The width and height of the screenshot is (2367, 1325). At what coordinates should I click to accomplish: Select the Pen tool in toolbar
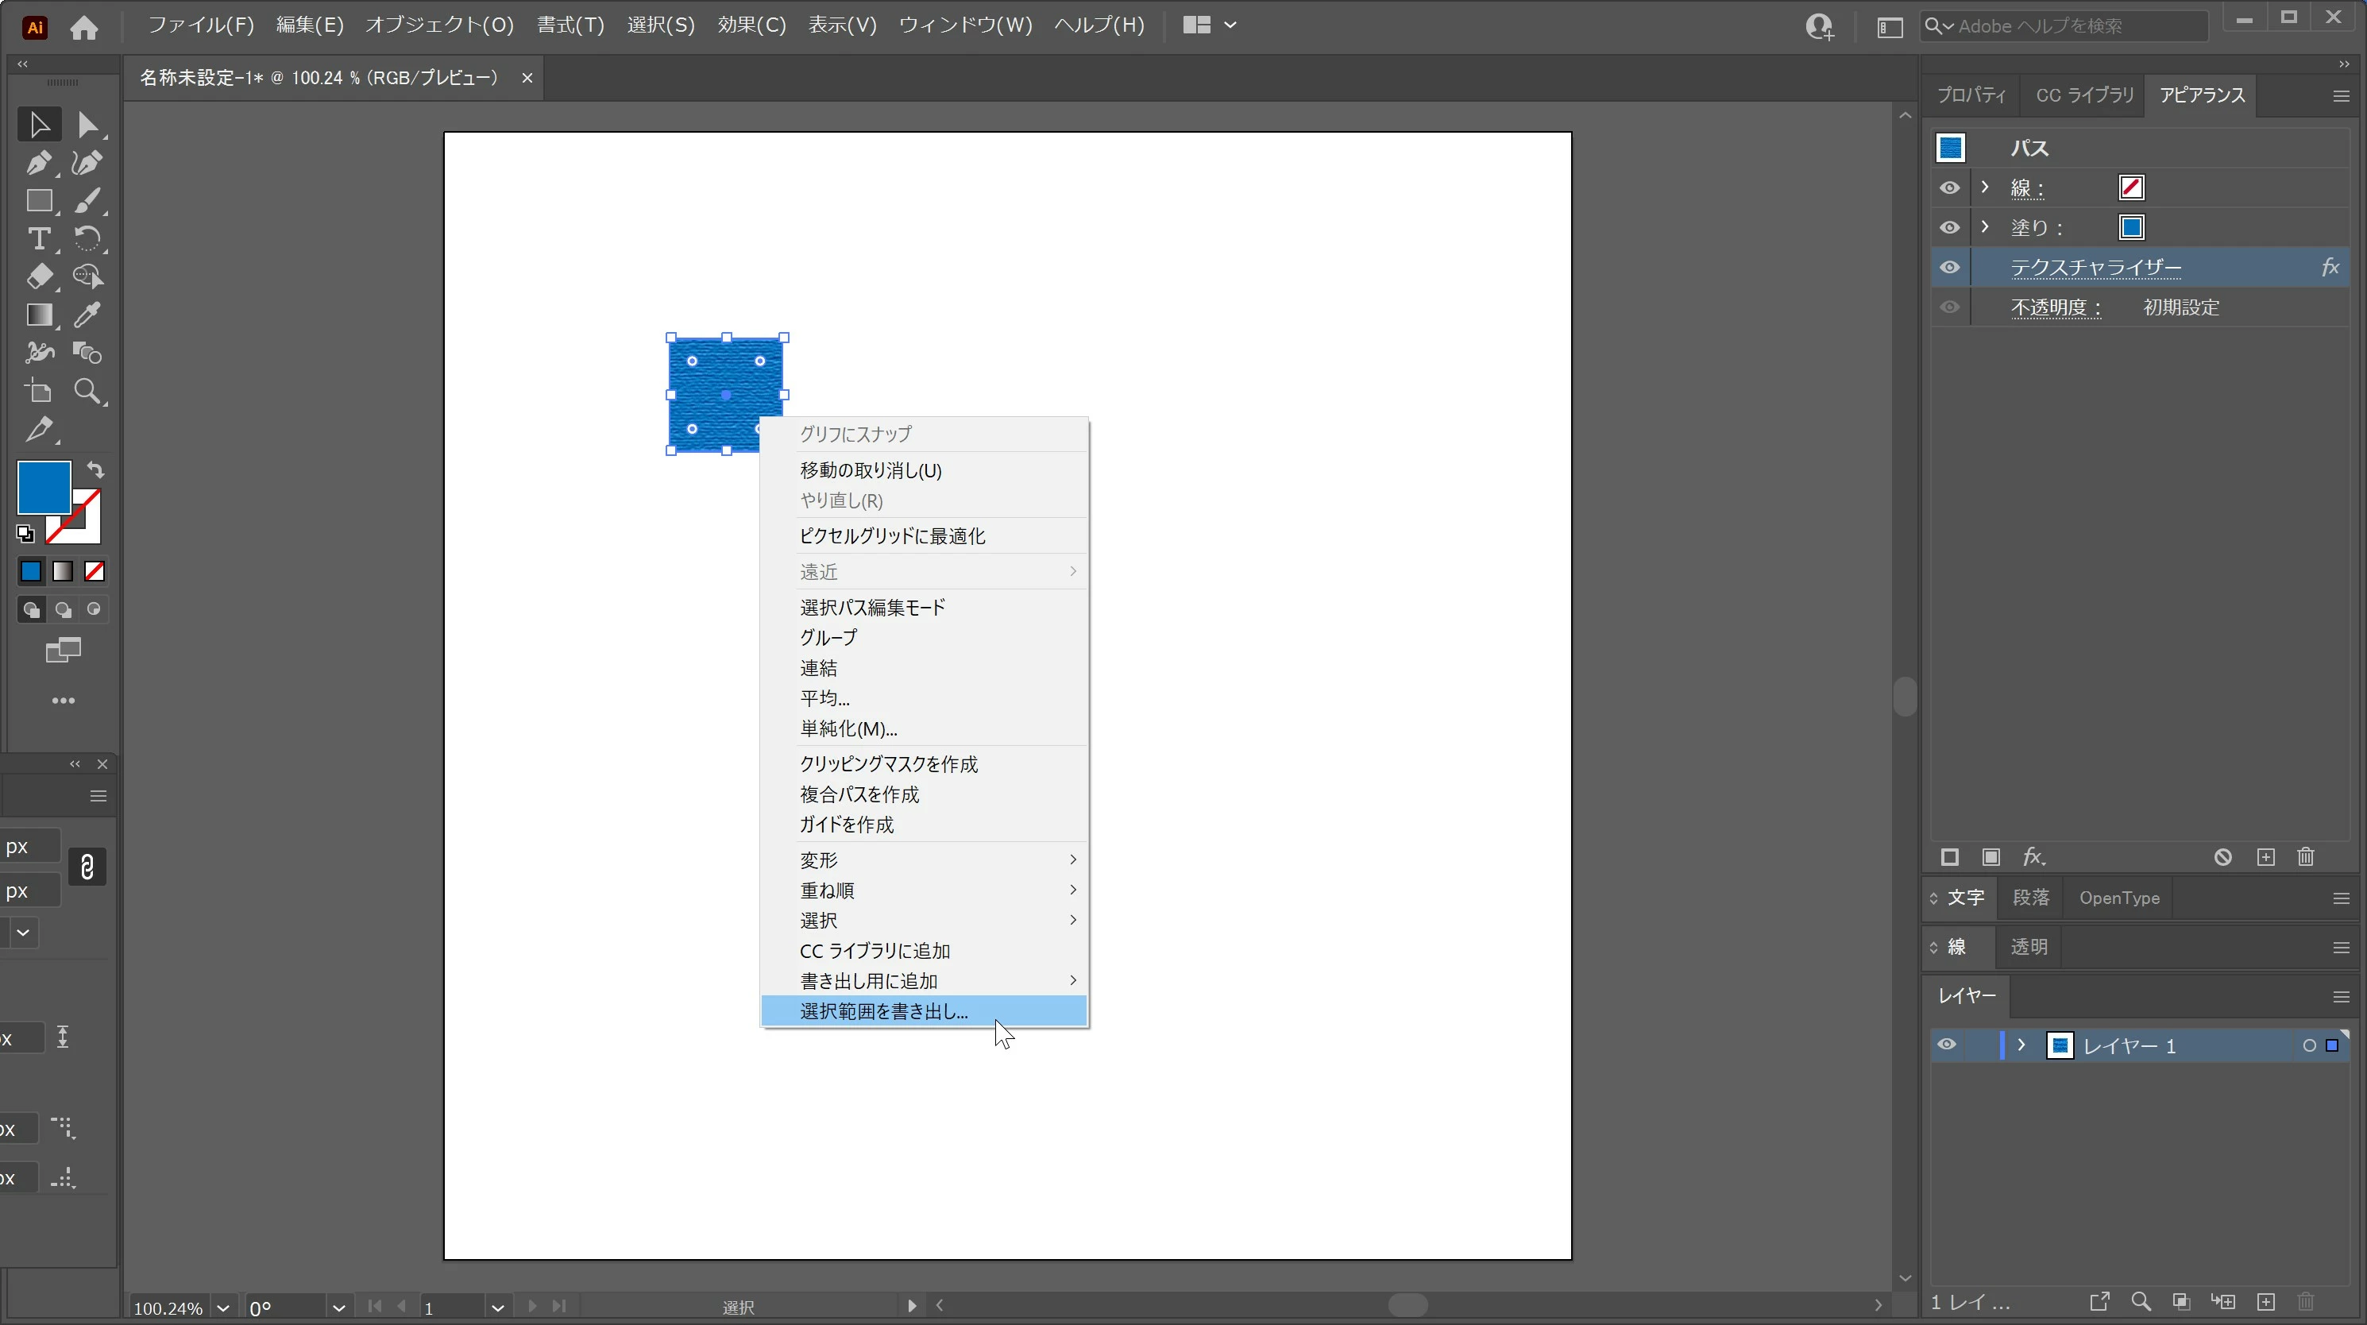tap(37, 164)
